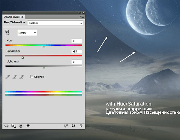Click the Saturation value field showing -55
The width and height of the screenshot is (180, 140).
tap(77, 51)
